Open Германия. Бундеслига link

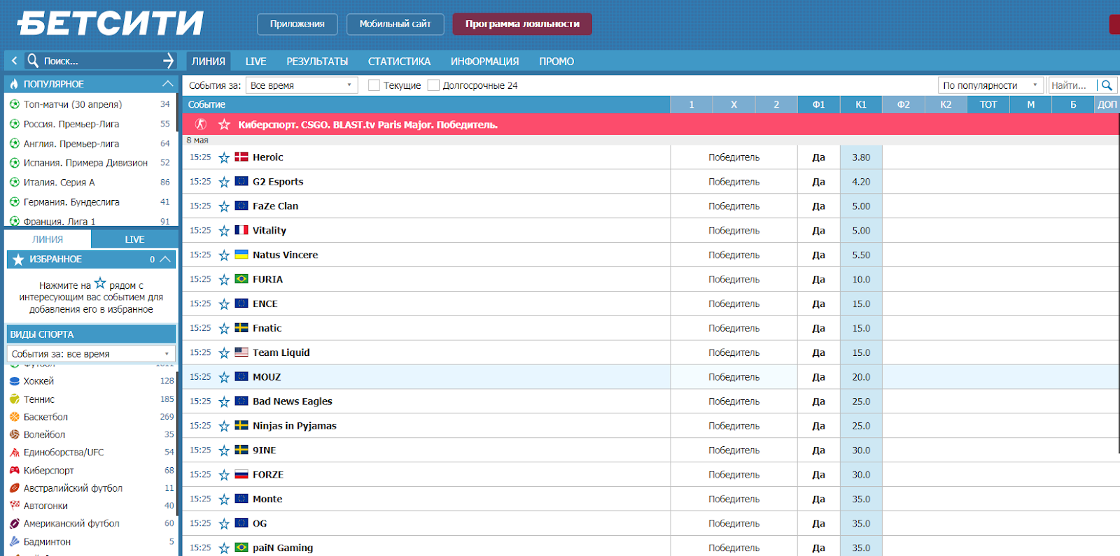71,202
